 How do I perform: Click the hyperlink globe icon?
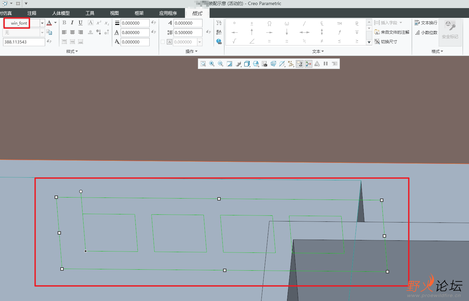(219, 41)
